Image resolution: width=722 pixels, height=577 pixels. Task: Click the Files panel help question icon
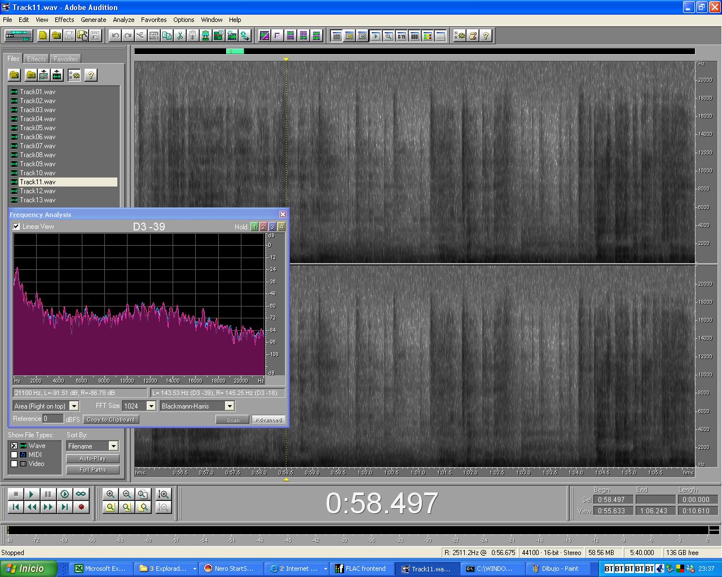[x=90, y=75]
